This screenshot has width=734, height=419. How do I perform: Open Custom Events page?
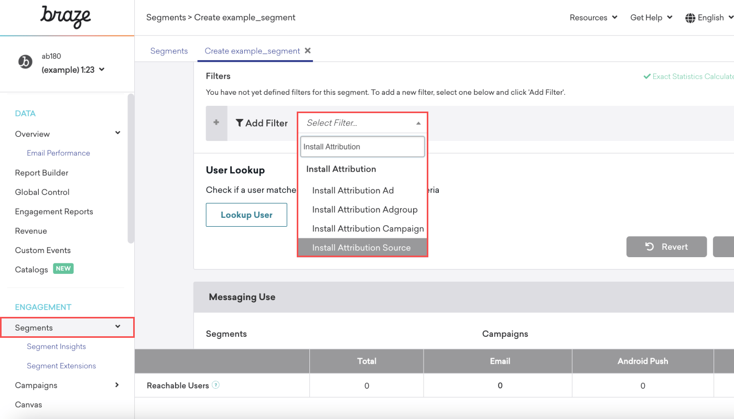[x=42, y=250]
